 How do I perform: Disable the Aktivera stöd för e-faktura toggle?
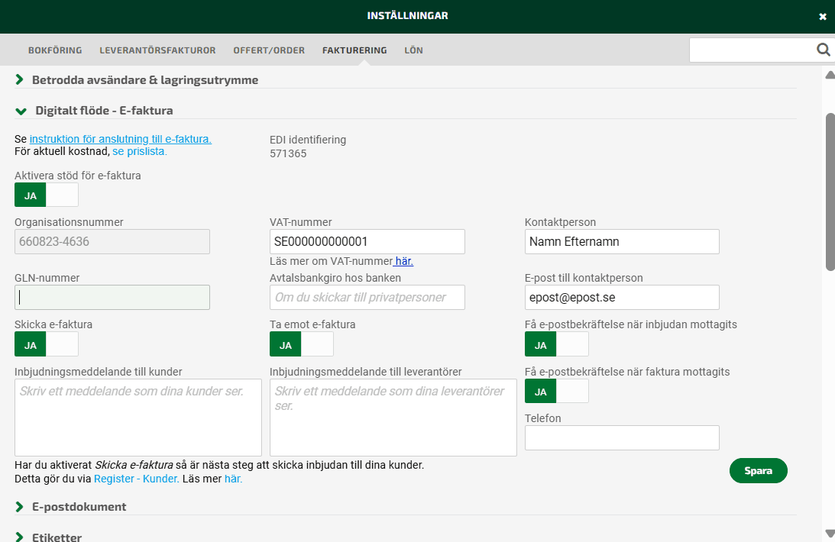[63, 195]
